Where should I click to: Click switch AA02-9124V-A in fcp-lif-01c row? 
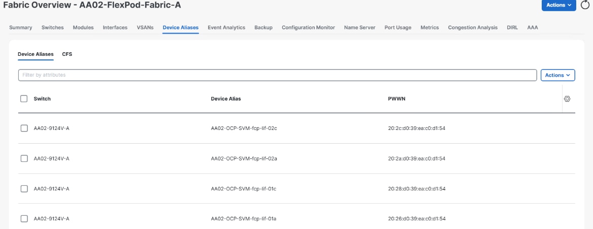click(51, 188)
